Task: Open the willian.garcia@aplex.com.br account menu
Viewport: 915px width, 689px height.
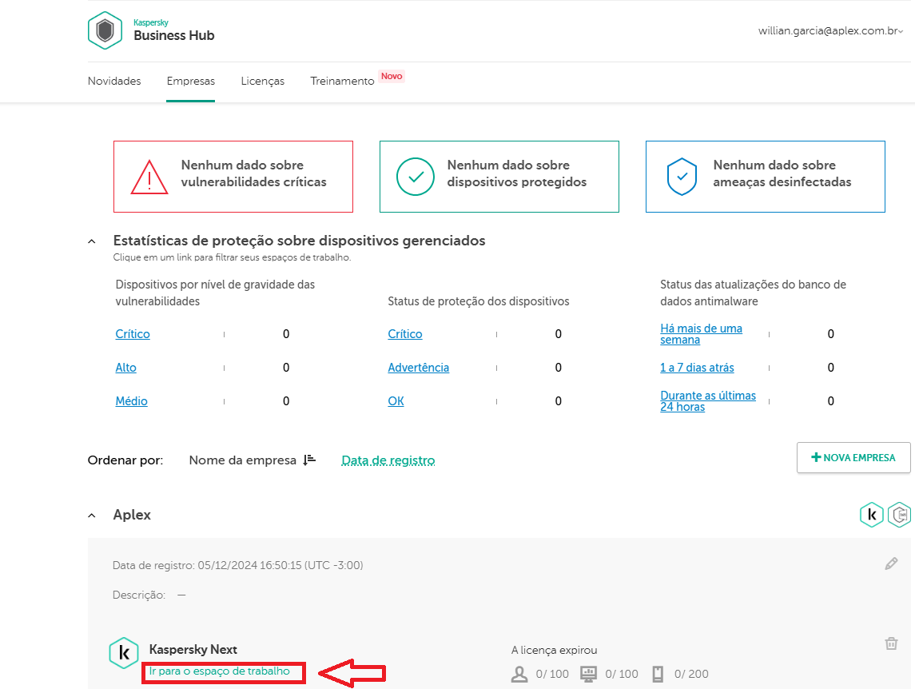Action: point(830,31)
